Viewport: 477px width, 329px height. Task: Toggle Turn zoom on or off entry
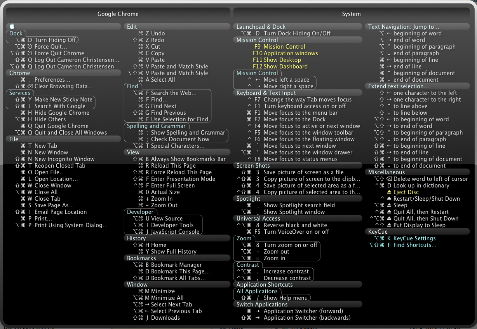pos(279,245)
